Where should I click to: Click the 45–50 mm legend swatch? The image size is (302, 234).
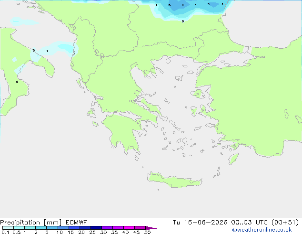point(140,228)
